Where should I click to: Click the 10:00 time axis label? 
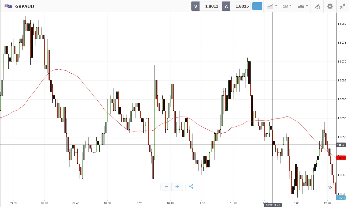click(x=107, y=203)
